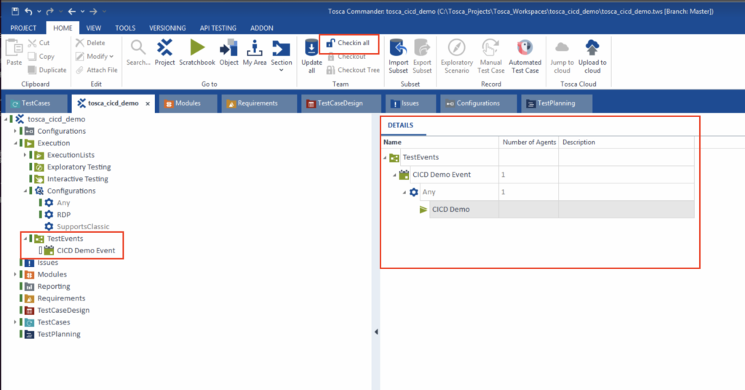Switch to the TestCases document tab

click(36, 103)
